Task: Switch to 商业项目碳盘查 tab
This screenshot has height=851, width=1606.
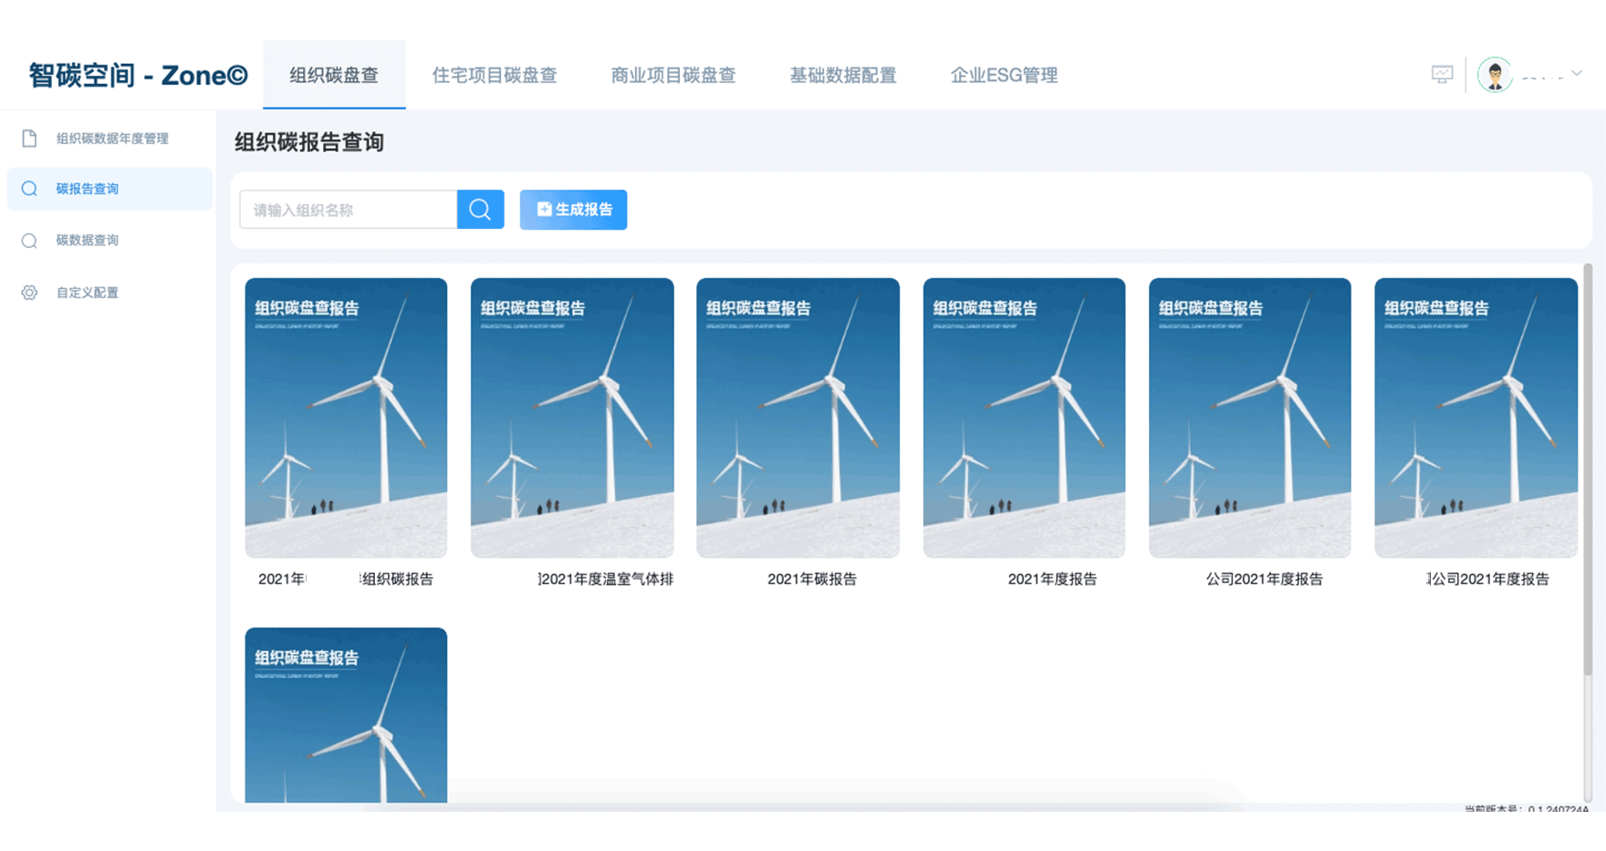Action: click(x=673, y=75)
